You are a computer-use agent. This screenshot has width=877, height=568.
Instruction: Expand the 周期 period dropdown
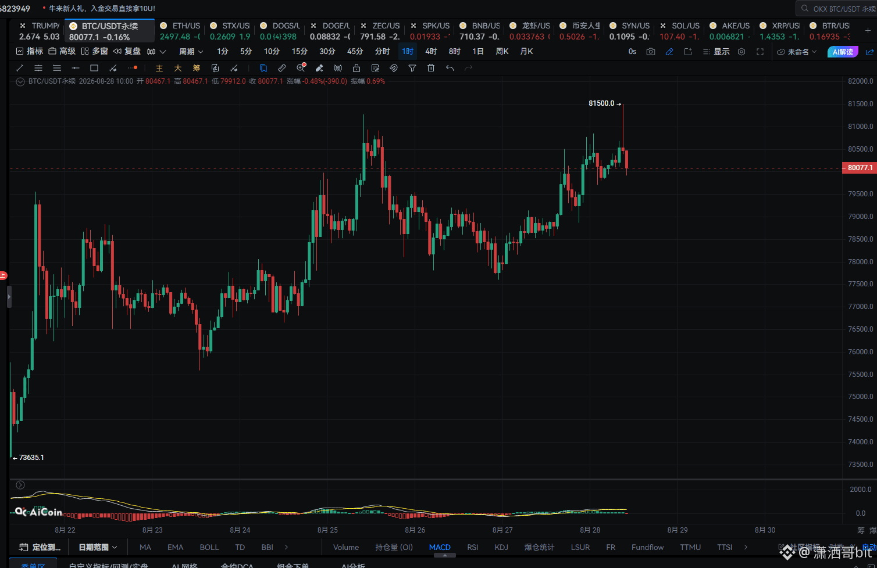pyautogui.click(x=191, y=52)
